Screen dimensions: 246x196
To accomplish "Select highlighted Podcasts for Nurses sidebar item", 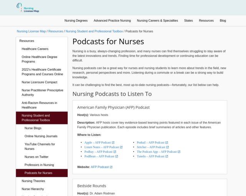I will pos(42,173).
